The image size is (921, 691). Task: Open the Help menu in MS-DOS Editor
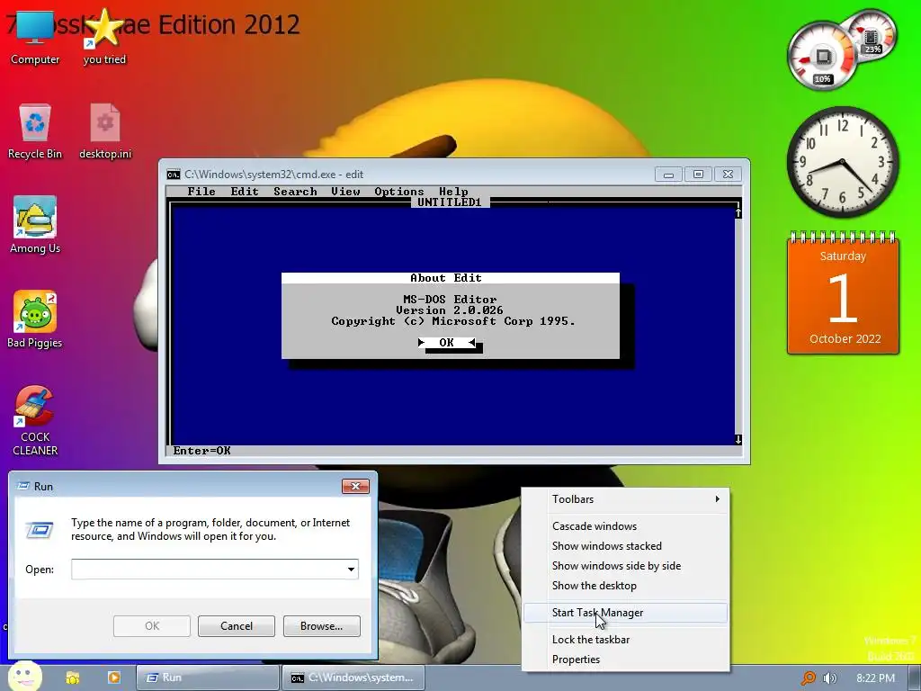[453, 192]
